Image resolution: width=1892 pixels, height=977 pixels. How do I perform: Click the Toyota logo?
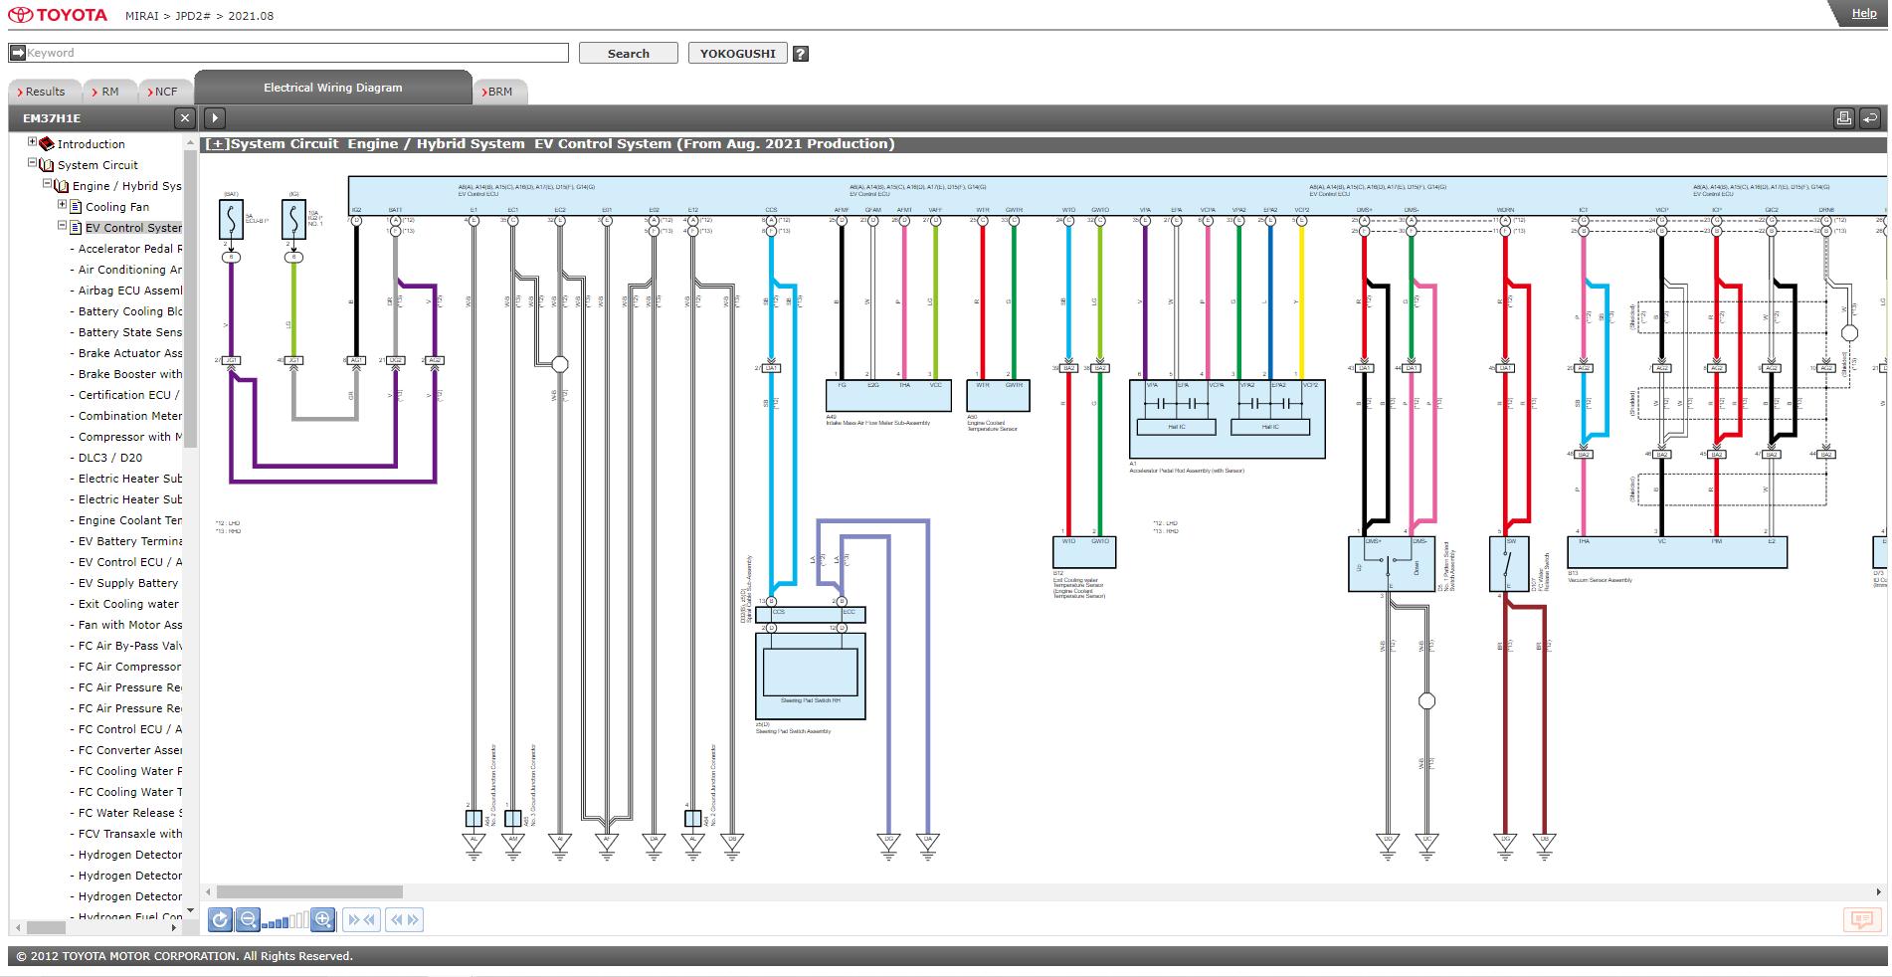(59, 15)
